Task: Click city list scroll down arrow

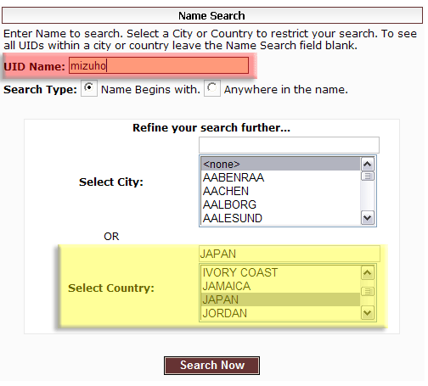Action: click(x=368, y=218)
